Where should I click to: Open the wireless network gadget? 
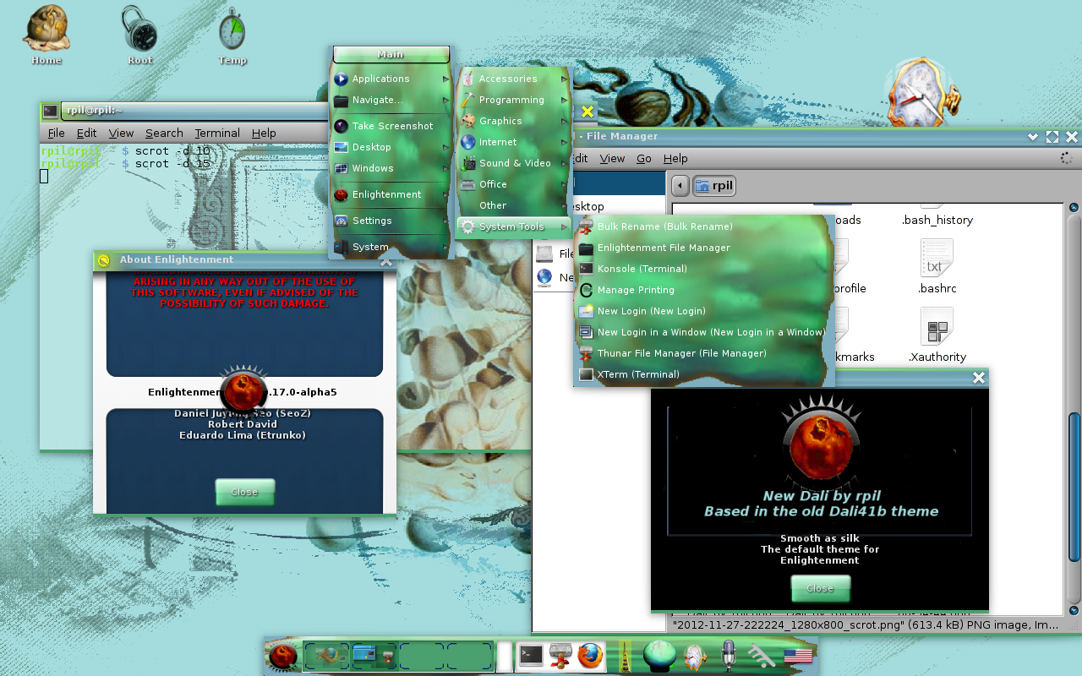pos(762,656)
